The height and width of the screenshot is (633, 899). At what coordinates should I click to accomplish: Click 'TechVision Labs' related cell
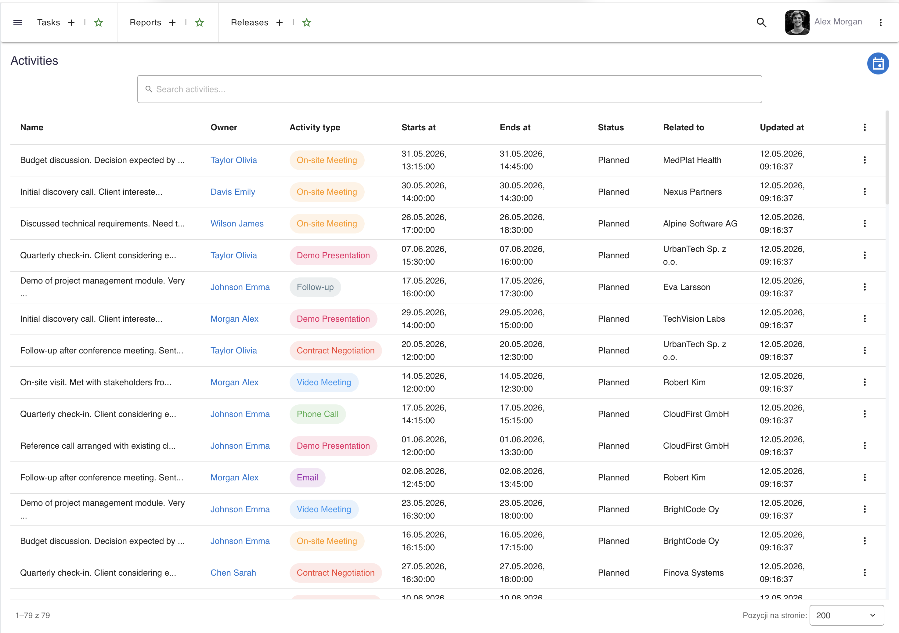(694, 318)
